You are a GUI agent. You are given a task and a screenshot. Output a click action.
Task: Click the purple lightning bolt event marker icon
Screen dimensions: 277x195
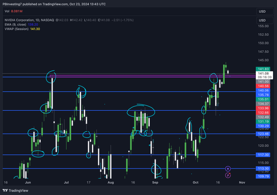[228, 175]
